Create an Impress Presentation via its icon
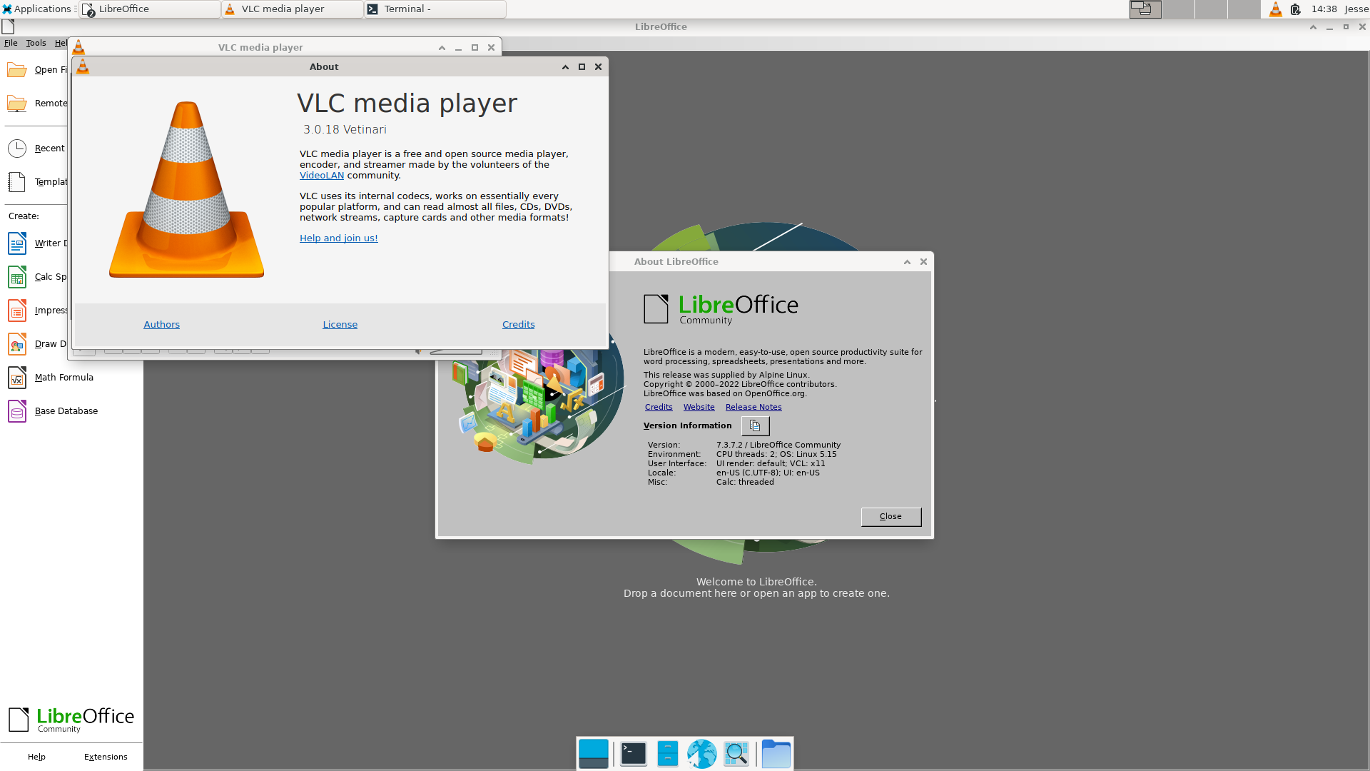Screen dimensions: 1370x771 coord(17,311)
